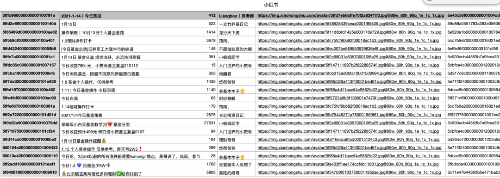Select cell 保姆级小白买基金教学(2) 基金分类
500x178 pixels.
131,123
